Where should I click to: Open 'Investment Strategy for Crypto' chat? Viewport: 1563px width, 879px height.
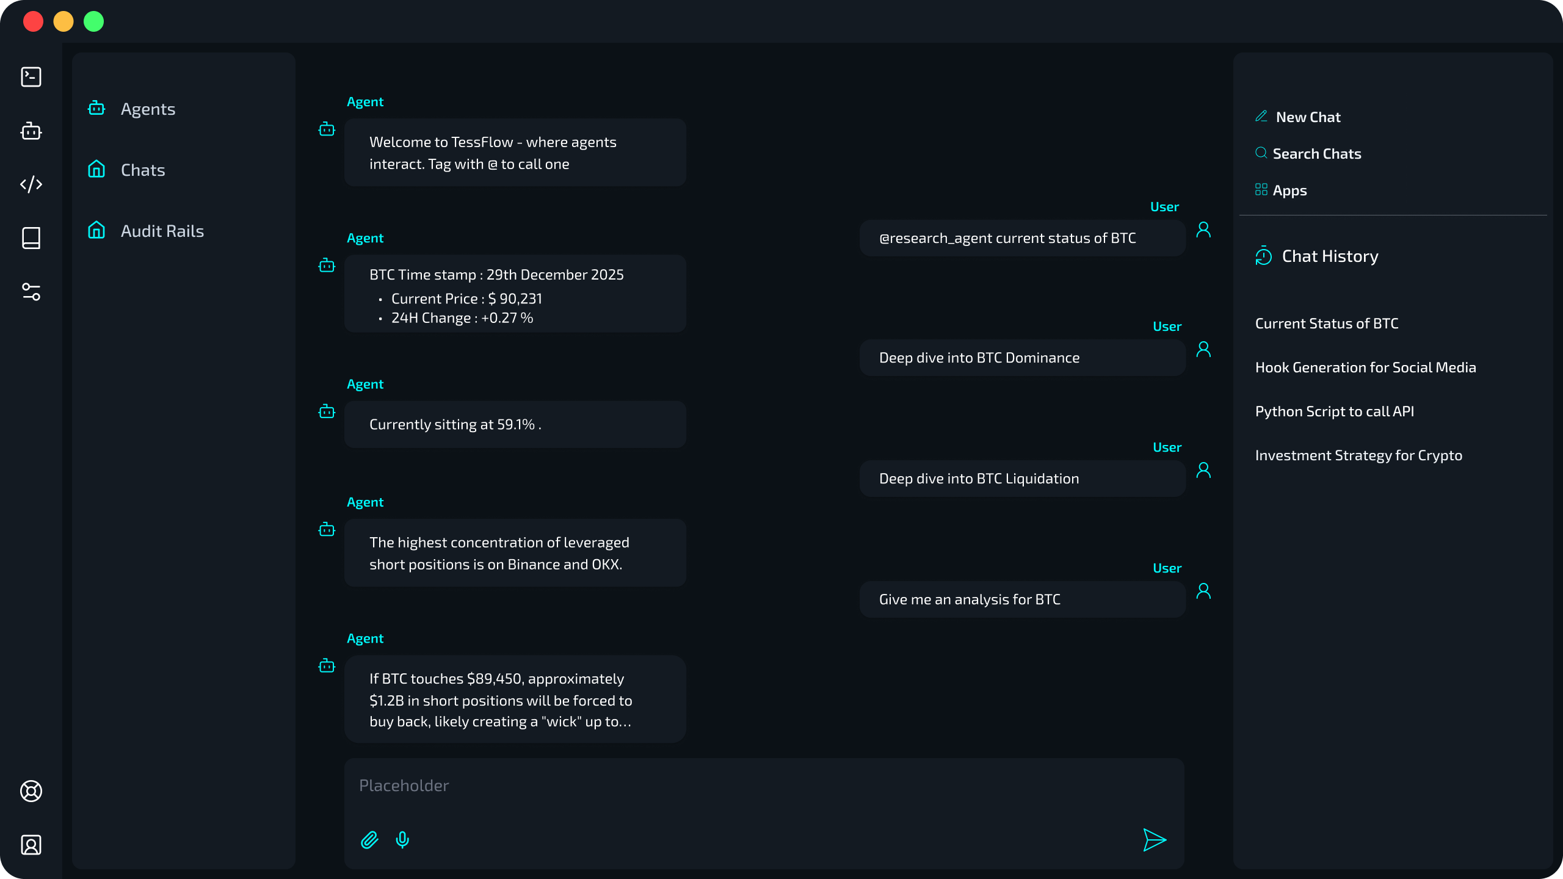click(1358, 455)
